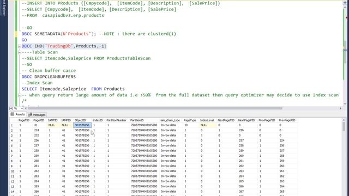Select results row number 14
This screenshot has width=349, height=196.
point(13,192)
